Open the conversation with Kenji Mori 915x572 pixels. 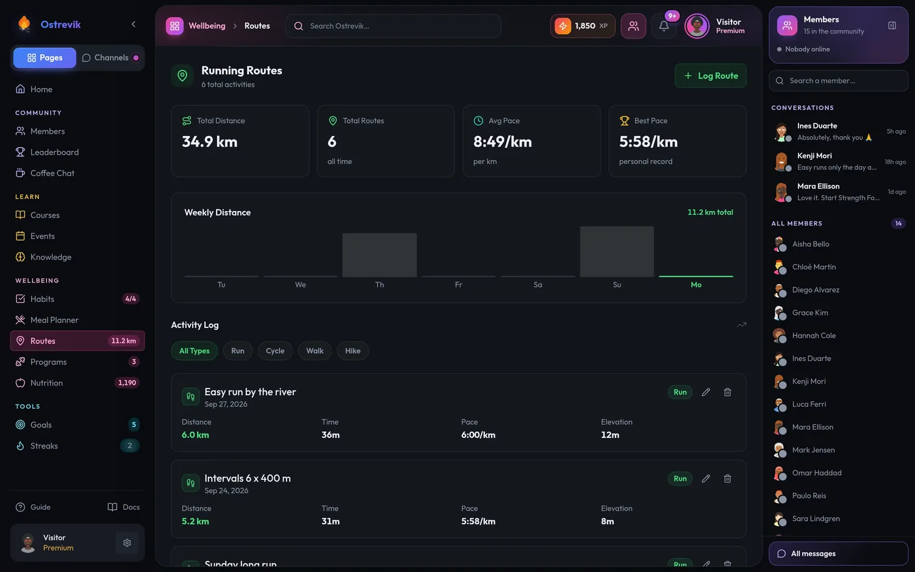839,162
